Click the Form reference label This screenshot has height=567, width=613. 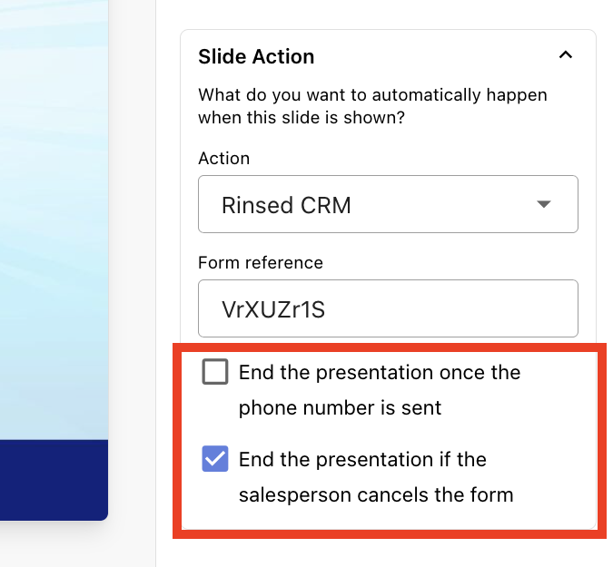pyautogui.click(x=261, y=262)
